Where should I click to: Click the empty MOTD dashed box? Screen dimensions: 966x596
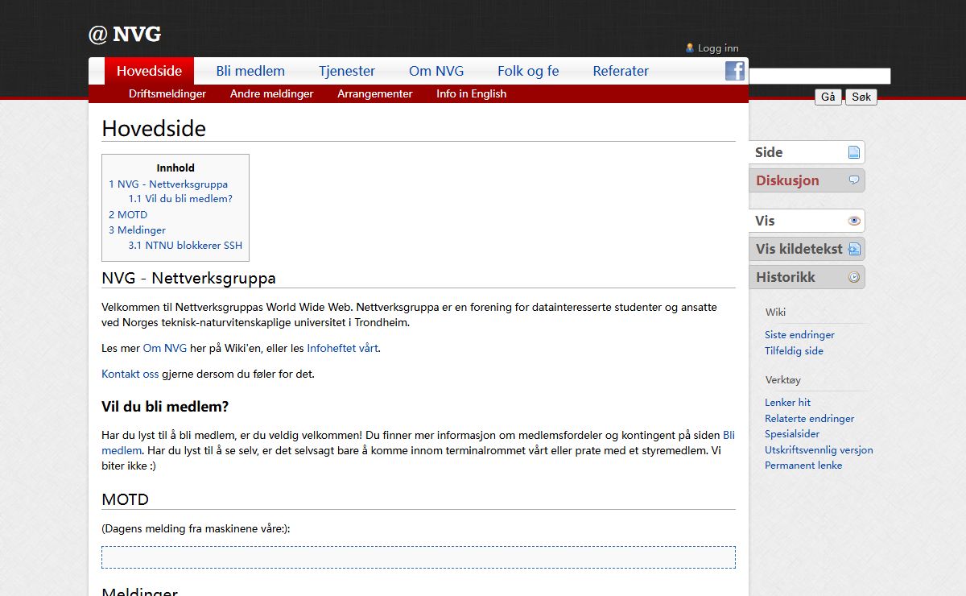coord(419,557)
